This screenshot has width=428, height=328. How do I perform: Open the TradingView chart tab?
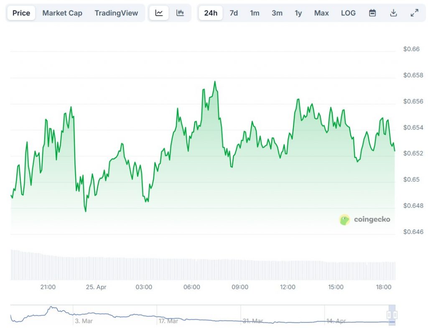coord(116,13)
